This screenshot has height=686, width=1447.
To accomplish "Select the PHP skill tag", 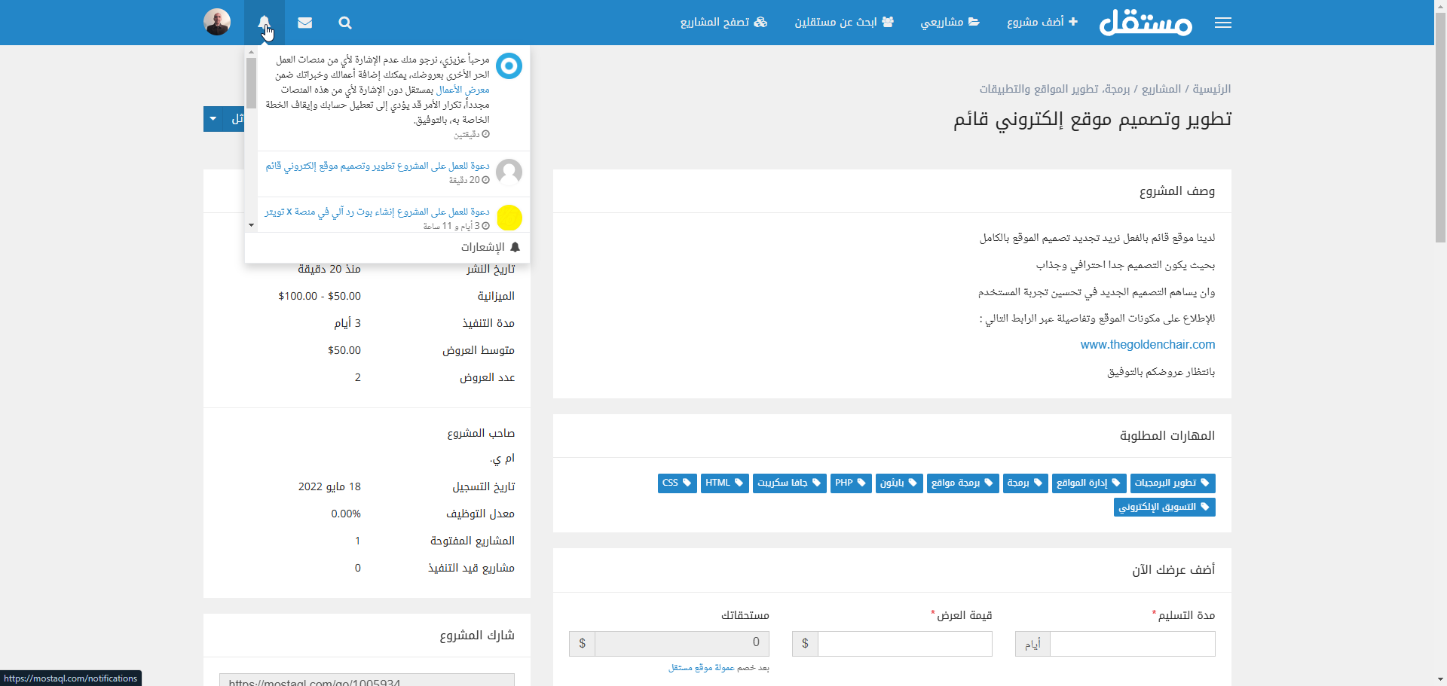I will tap(851, 483).
